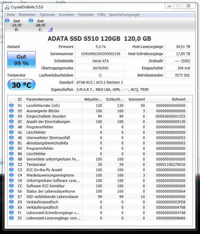Click status orb of Lesefehlerrate (roh) row

11,105
